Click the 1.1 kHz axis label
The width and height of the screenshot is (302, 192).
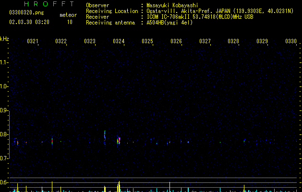coord(4,62)
